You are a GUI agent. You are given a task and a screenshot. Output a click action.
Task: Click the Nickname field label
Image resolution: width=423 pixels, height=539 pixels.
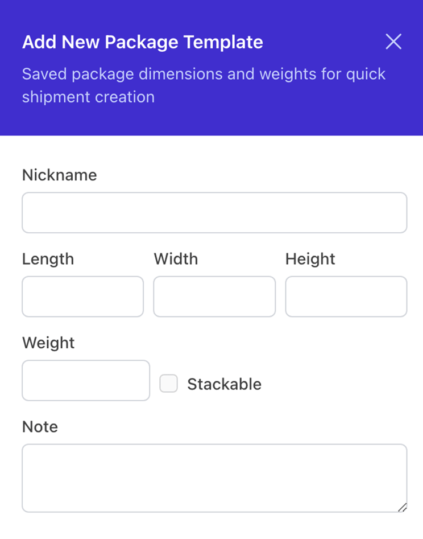[60, 175]
